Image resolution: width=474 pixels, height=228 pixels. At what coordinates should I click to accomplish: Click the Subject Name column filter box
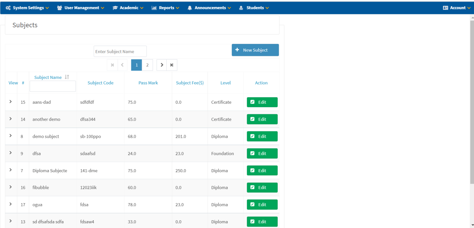tap(53, 86)
